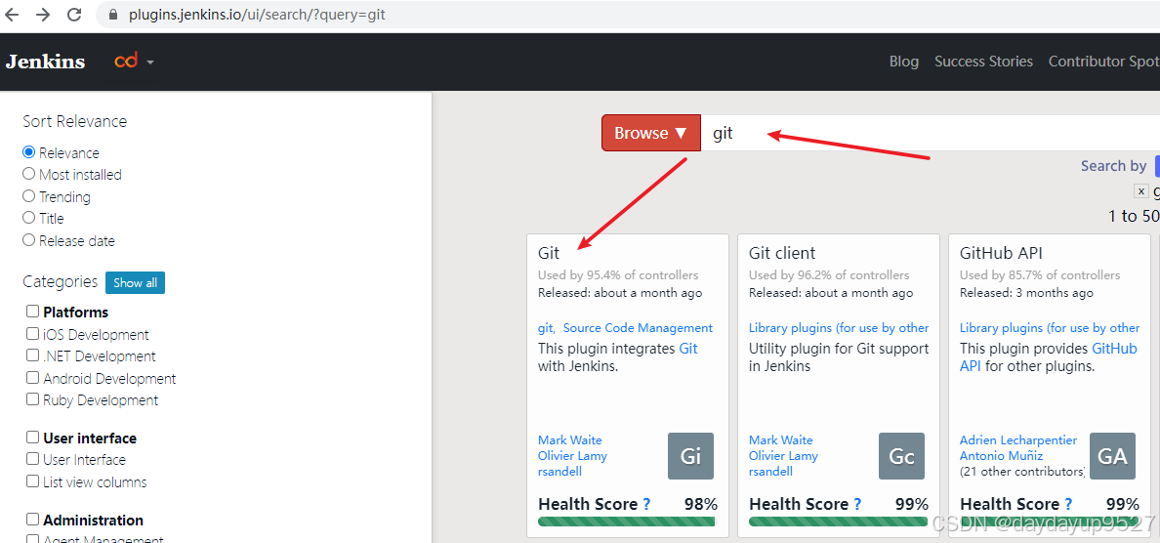
Task: Click the Git card health score progress bar
Action: (627, 522)
